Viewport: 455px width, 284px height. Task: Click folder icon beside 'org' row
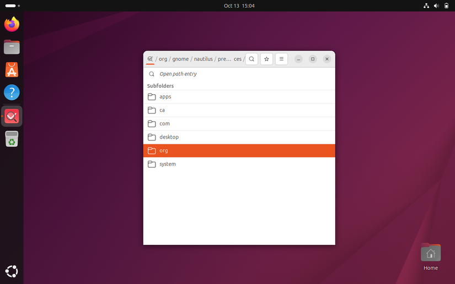click(x=152, y=151)
